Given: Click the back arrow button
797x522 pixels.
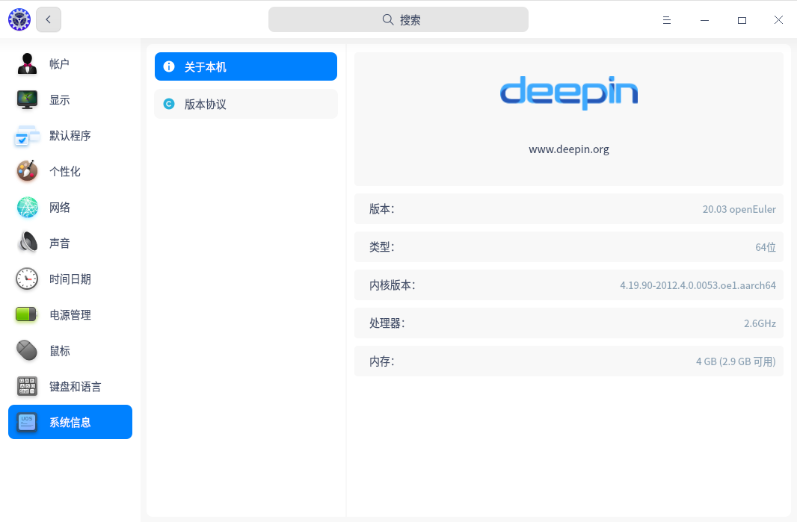Looking at the screenshot, I should 49,19.
